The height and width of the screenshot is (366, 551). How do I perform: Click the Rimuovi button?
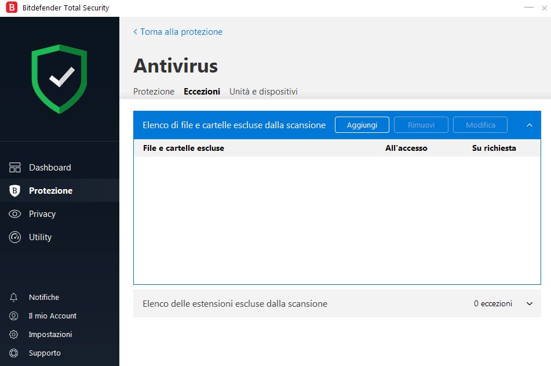pyautogui.click(x=421, y=125)
